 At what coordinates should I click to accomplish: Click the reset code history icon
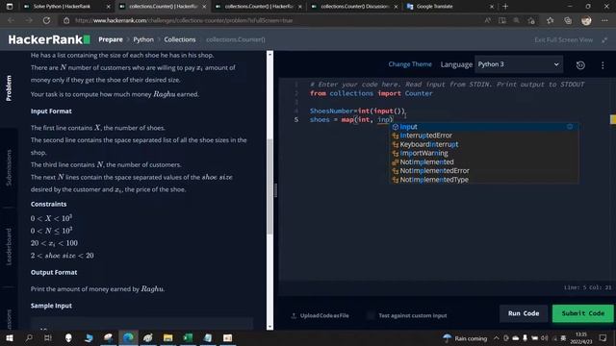580,65
